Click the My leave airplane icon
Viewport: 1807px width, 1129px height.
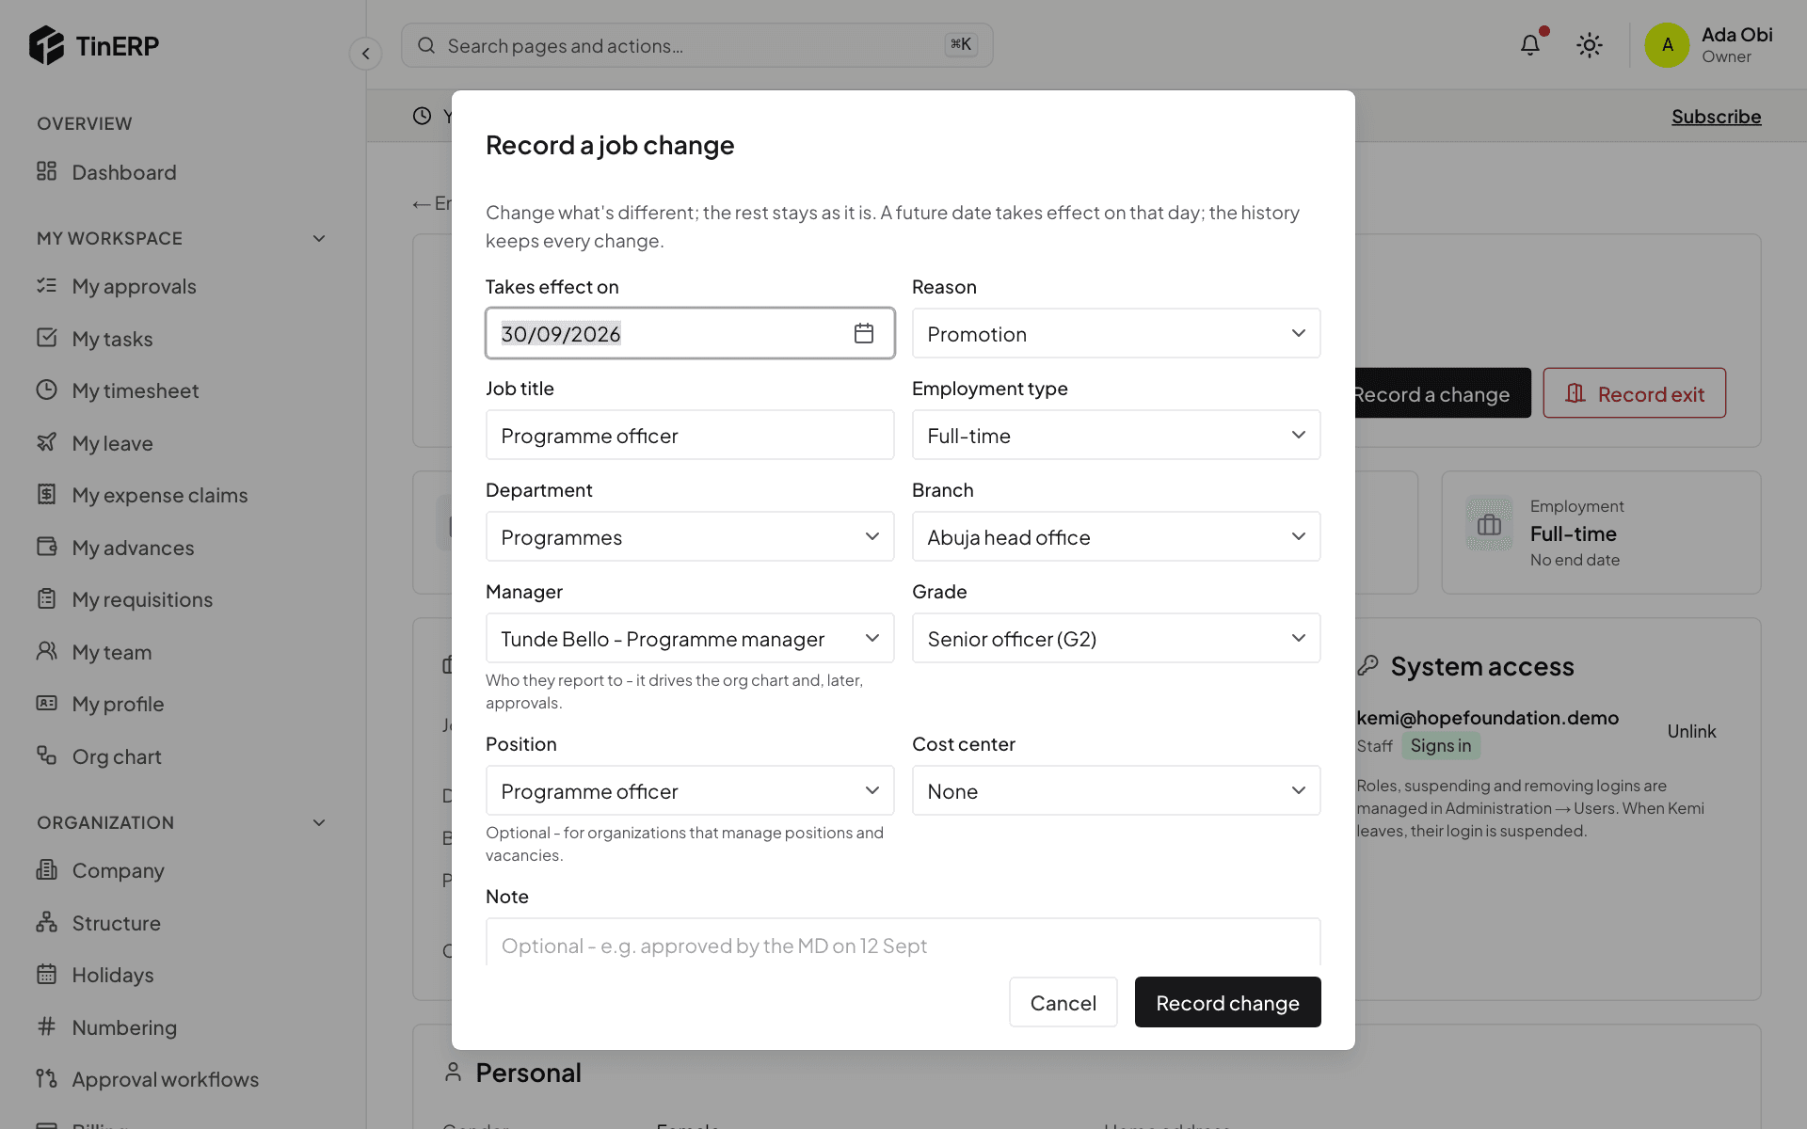tap(47, 442)
